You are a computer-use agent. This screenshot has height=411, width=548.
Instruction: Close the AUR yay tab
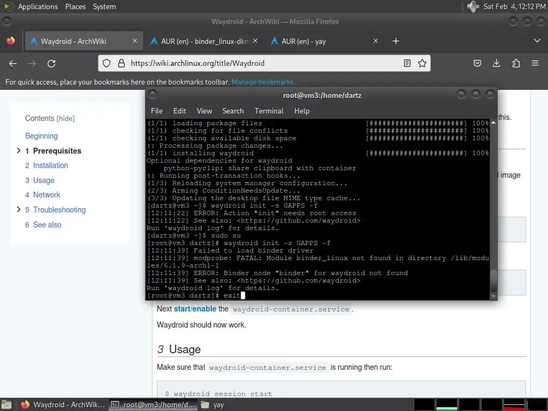[376, 41]
